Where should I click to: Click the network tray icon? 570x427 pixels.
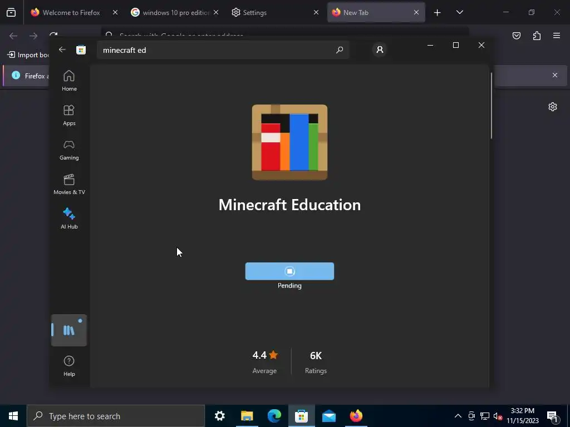[x=485, y=416]
